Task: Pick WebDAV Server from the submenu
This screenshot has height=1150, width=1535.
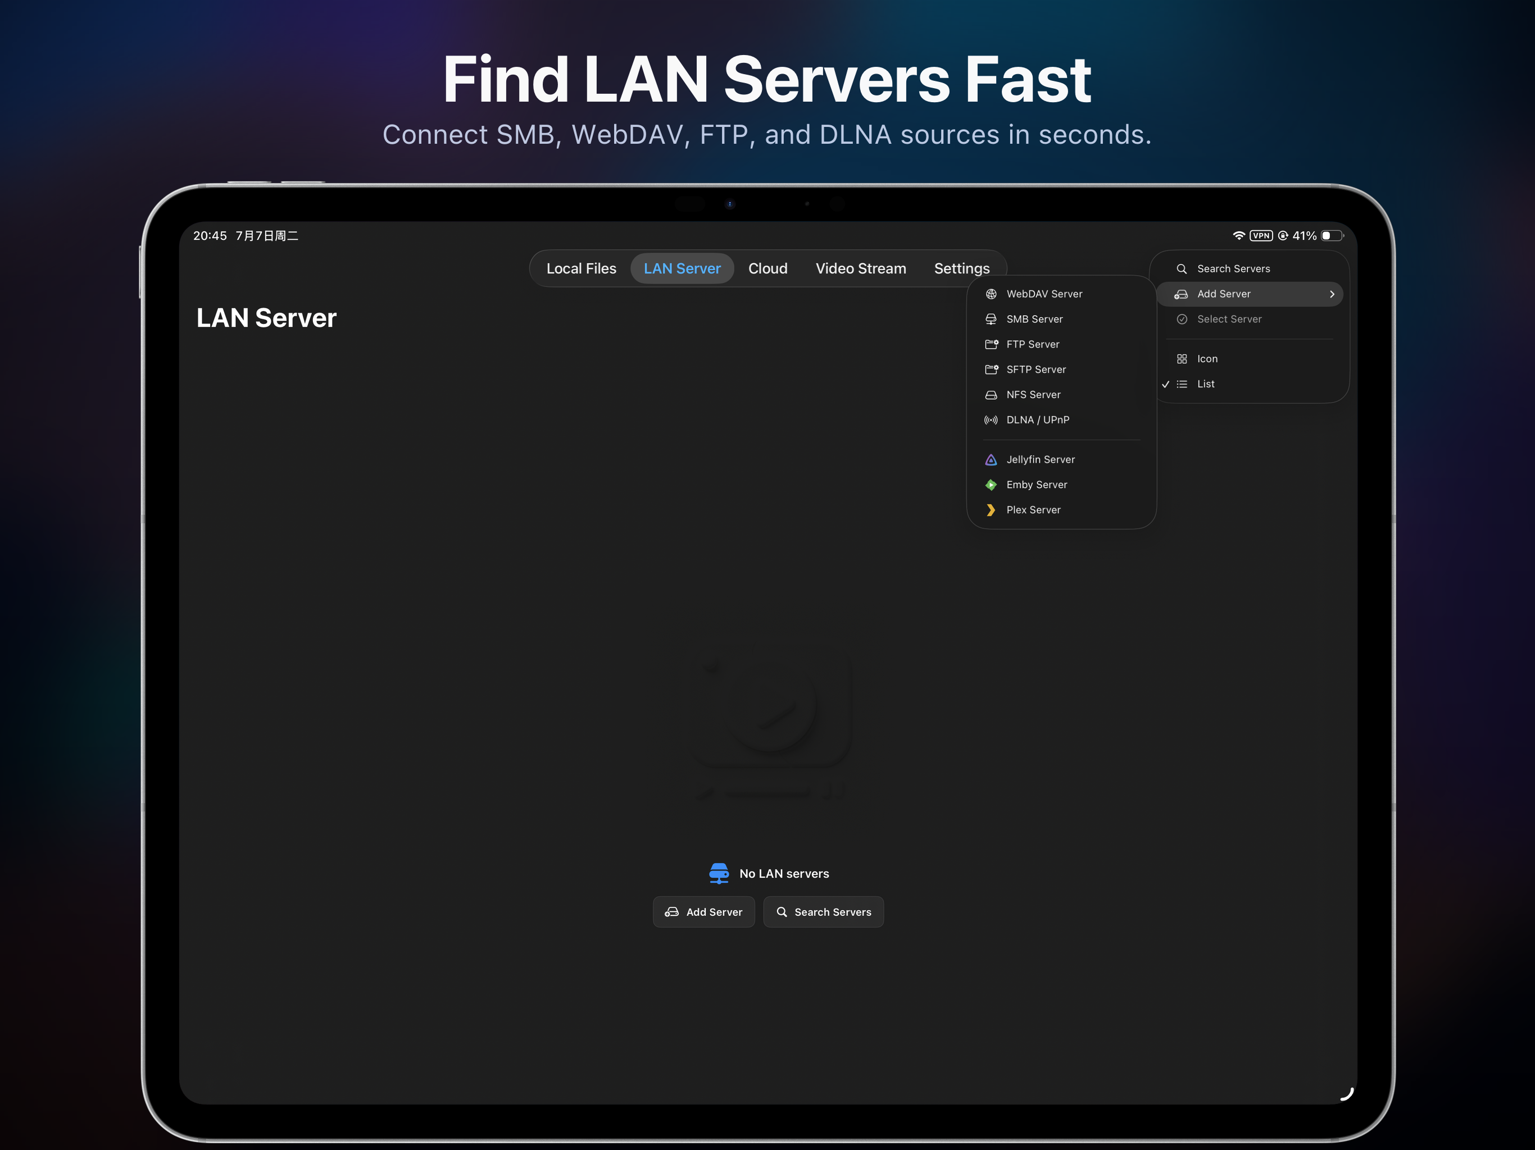Action: tap(1061, 294)
